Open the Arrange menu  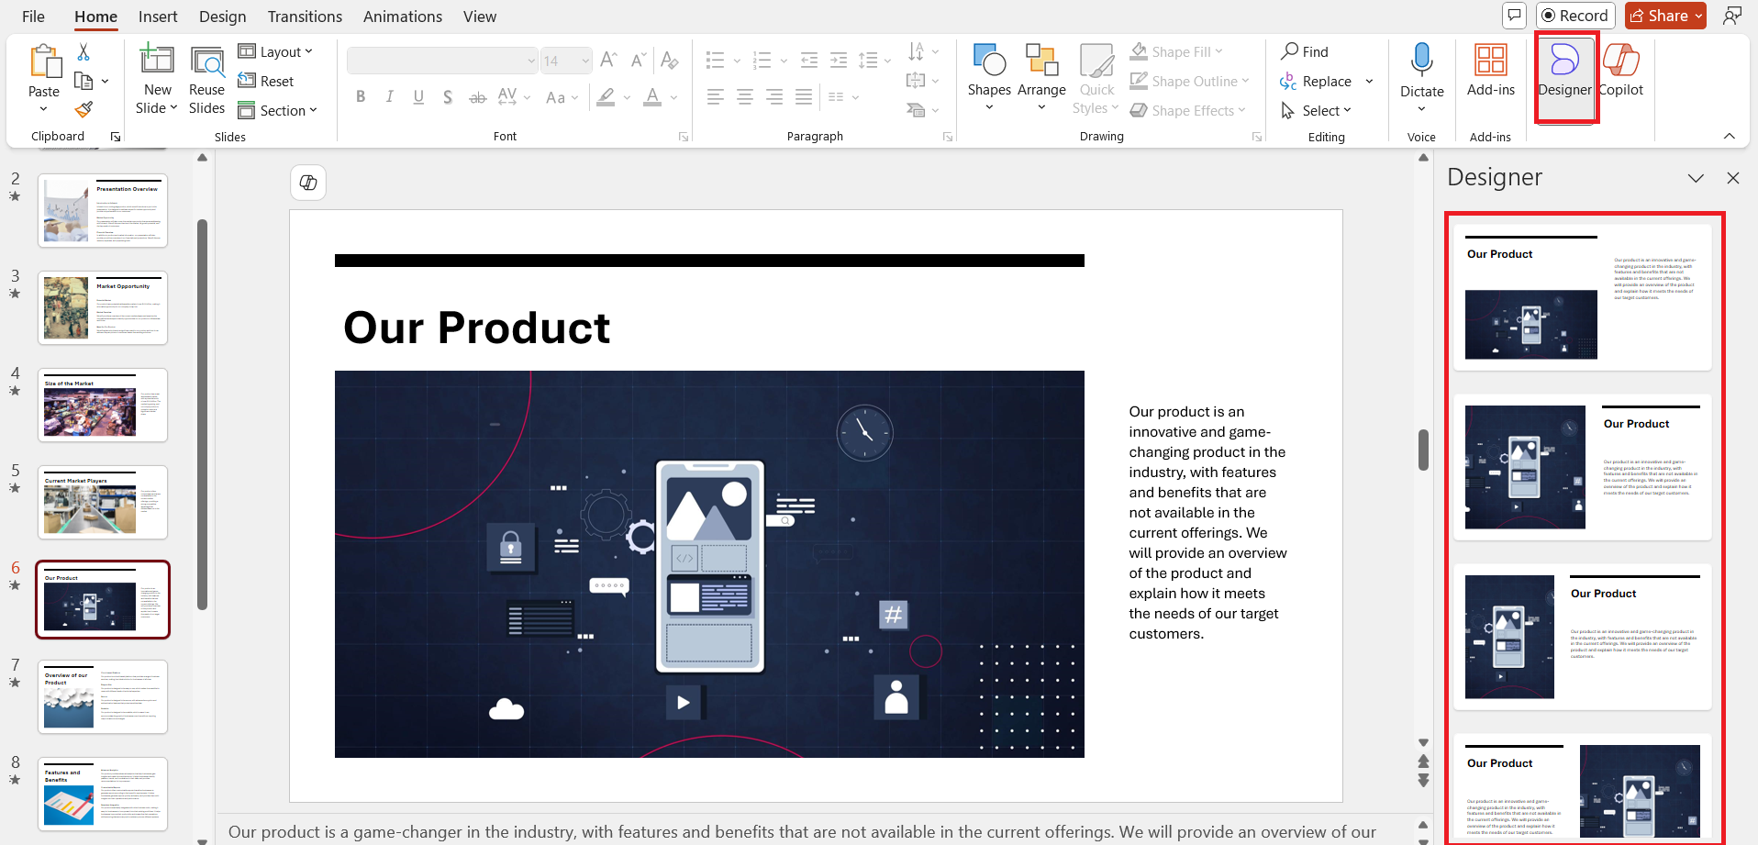[1041, 78]
